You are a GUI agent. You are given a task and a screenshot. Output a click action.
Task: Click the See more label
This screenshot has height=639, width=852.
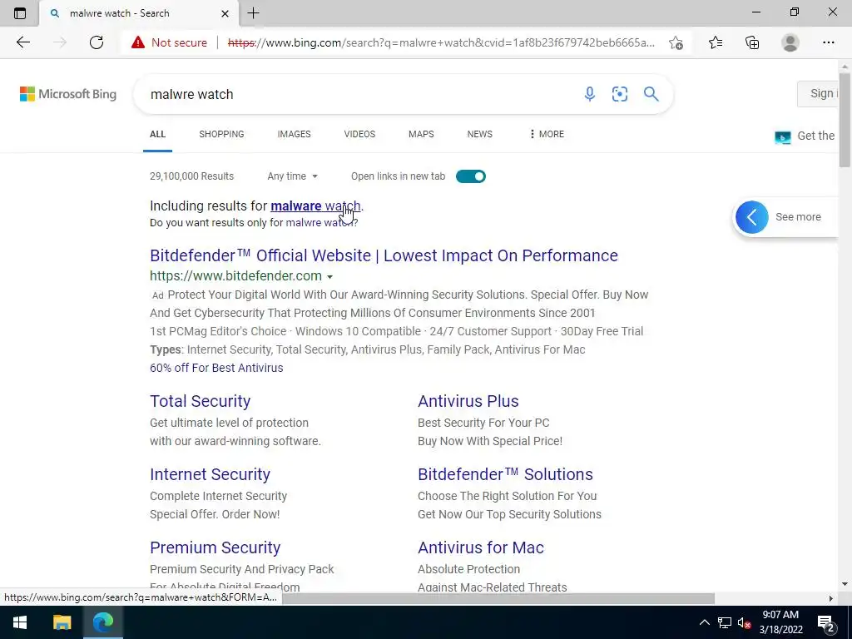[798, 217]
